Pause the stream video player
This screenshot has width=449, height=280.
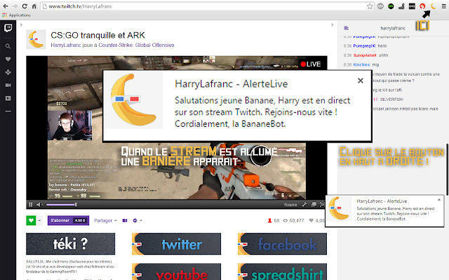click(x=31, y=205)
